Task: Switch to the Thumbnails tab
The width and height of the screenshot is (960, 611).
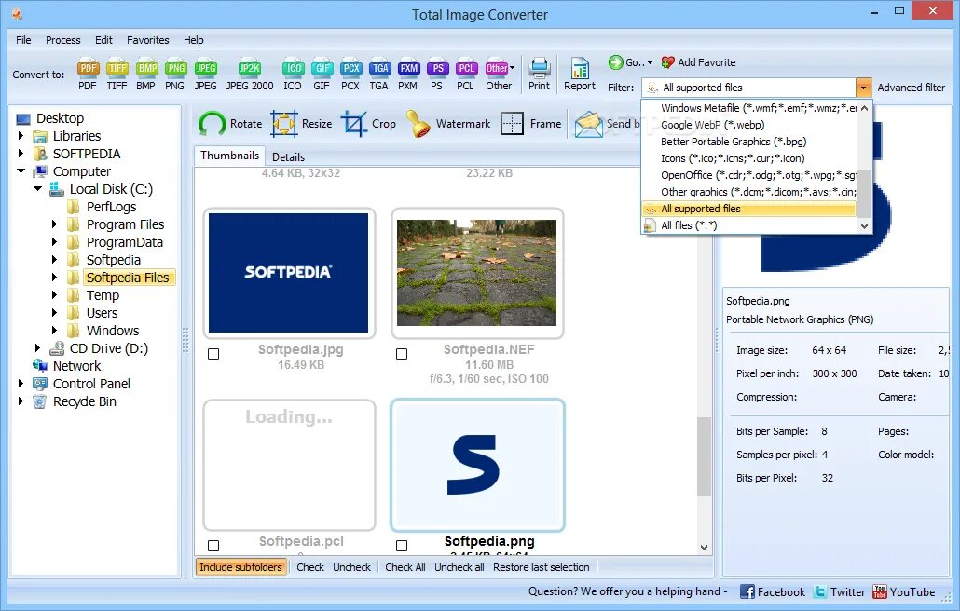Action: point(229,156)
